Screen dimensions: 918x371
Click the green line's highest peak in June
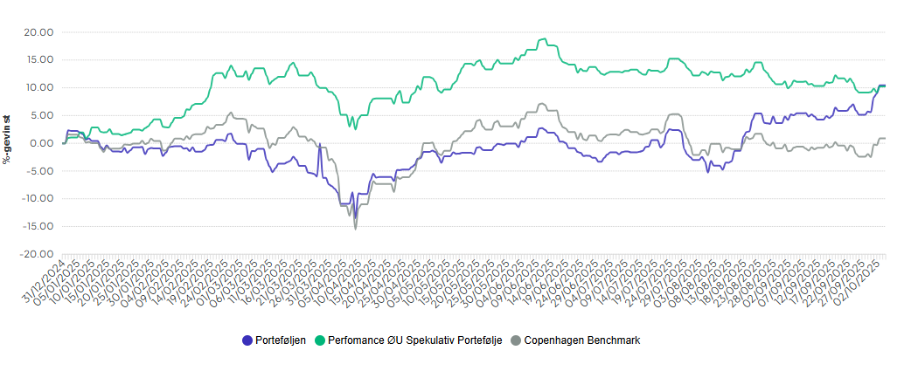click(x=545, y=39)
